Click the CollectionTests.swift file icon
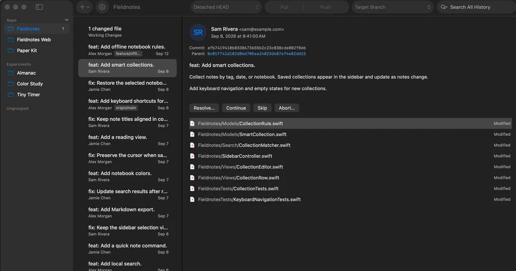 (x=192, y=189)
